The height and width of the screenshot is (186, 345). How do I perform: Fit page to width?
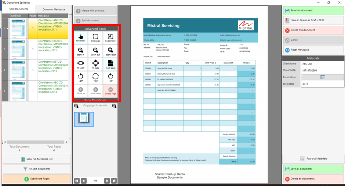click(x=80, y=64)
